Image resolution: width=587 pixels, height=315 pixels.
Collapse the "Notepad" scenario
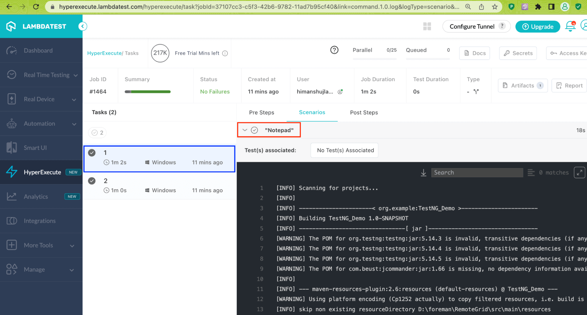tap(245, 130)
